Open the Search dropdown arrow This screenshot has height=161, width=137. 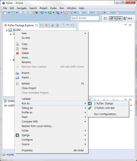pyautogui.click(x=75, y=13)
